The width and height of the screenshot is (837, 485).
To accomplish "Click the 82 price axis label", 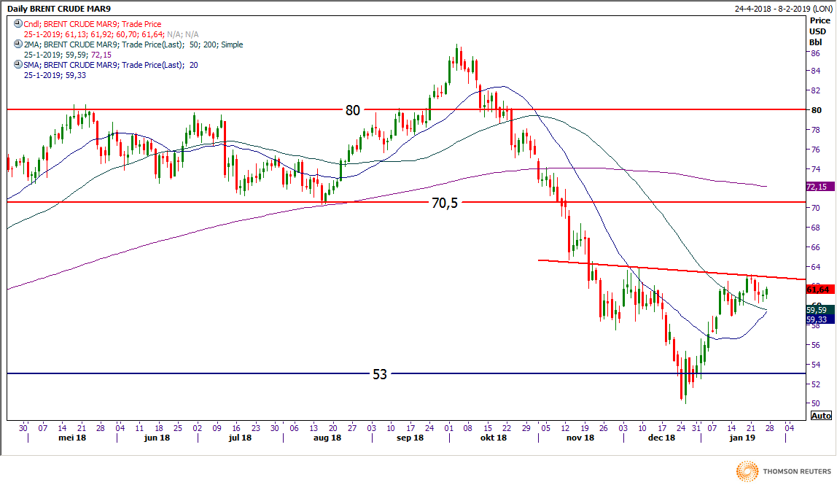I will (816, 91).
